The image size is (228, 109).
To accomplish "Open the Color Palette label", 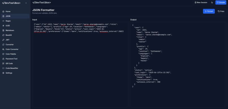I will (x=11, y=54).
